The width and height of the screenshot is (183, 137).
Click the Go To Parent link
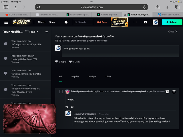pyautogui.click(x=62, y=41)
